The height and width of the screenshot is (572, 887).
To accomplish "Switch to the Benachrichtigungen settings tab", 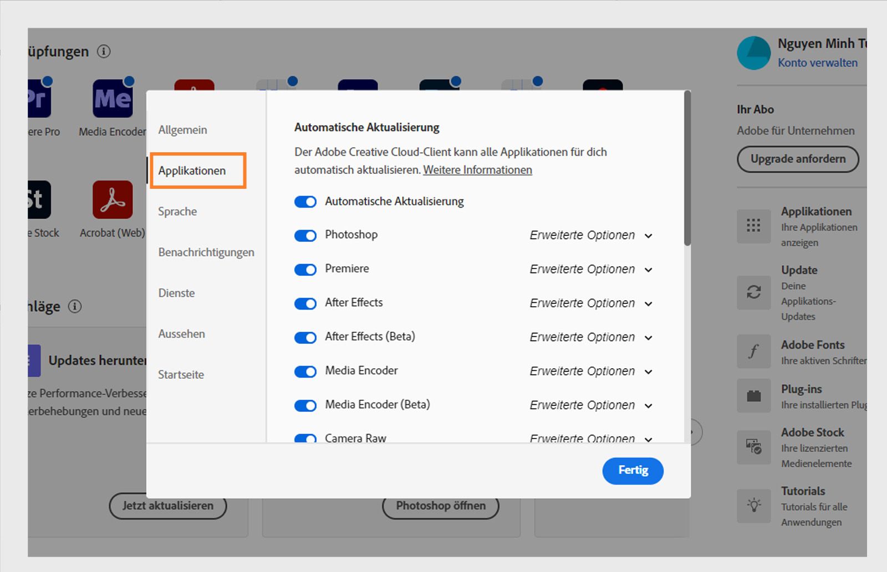I will [206, 252].
